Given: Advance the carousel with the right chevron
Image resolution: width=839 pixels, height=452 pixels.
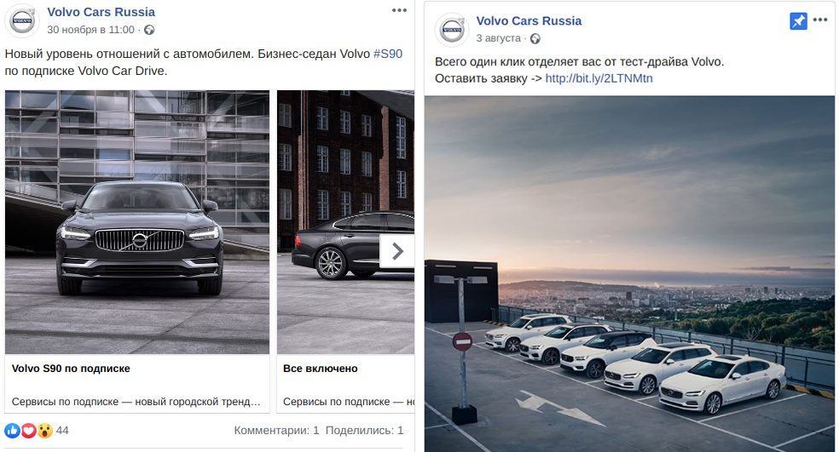Looking at the screenshot, I should [x=396, y=251].
